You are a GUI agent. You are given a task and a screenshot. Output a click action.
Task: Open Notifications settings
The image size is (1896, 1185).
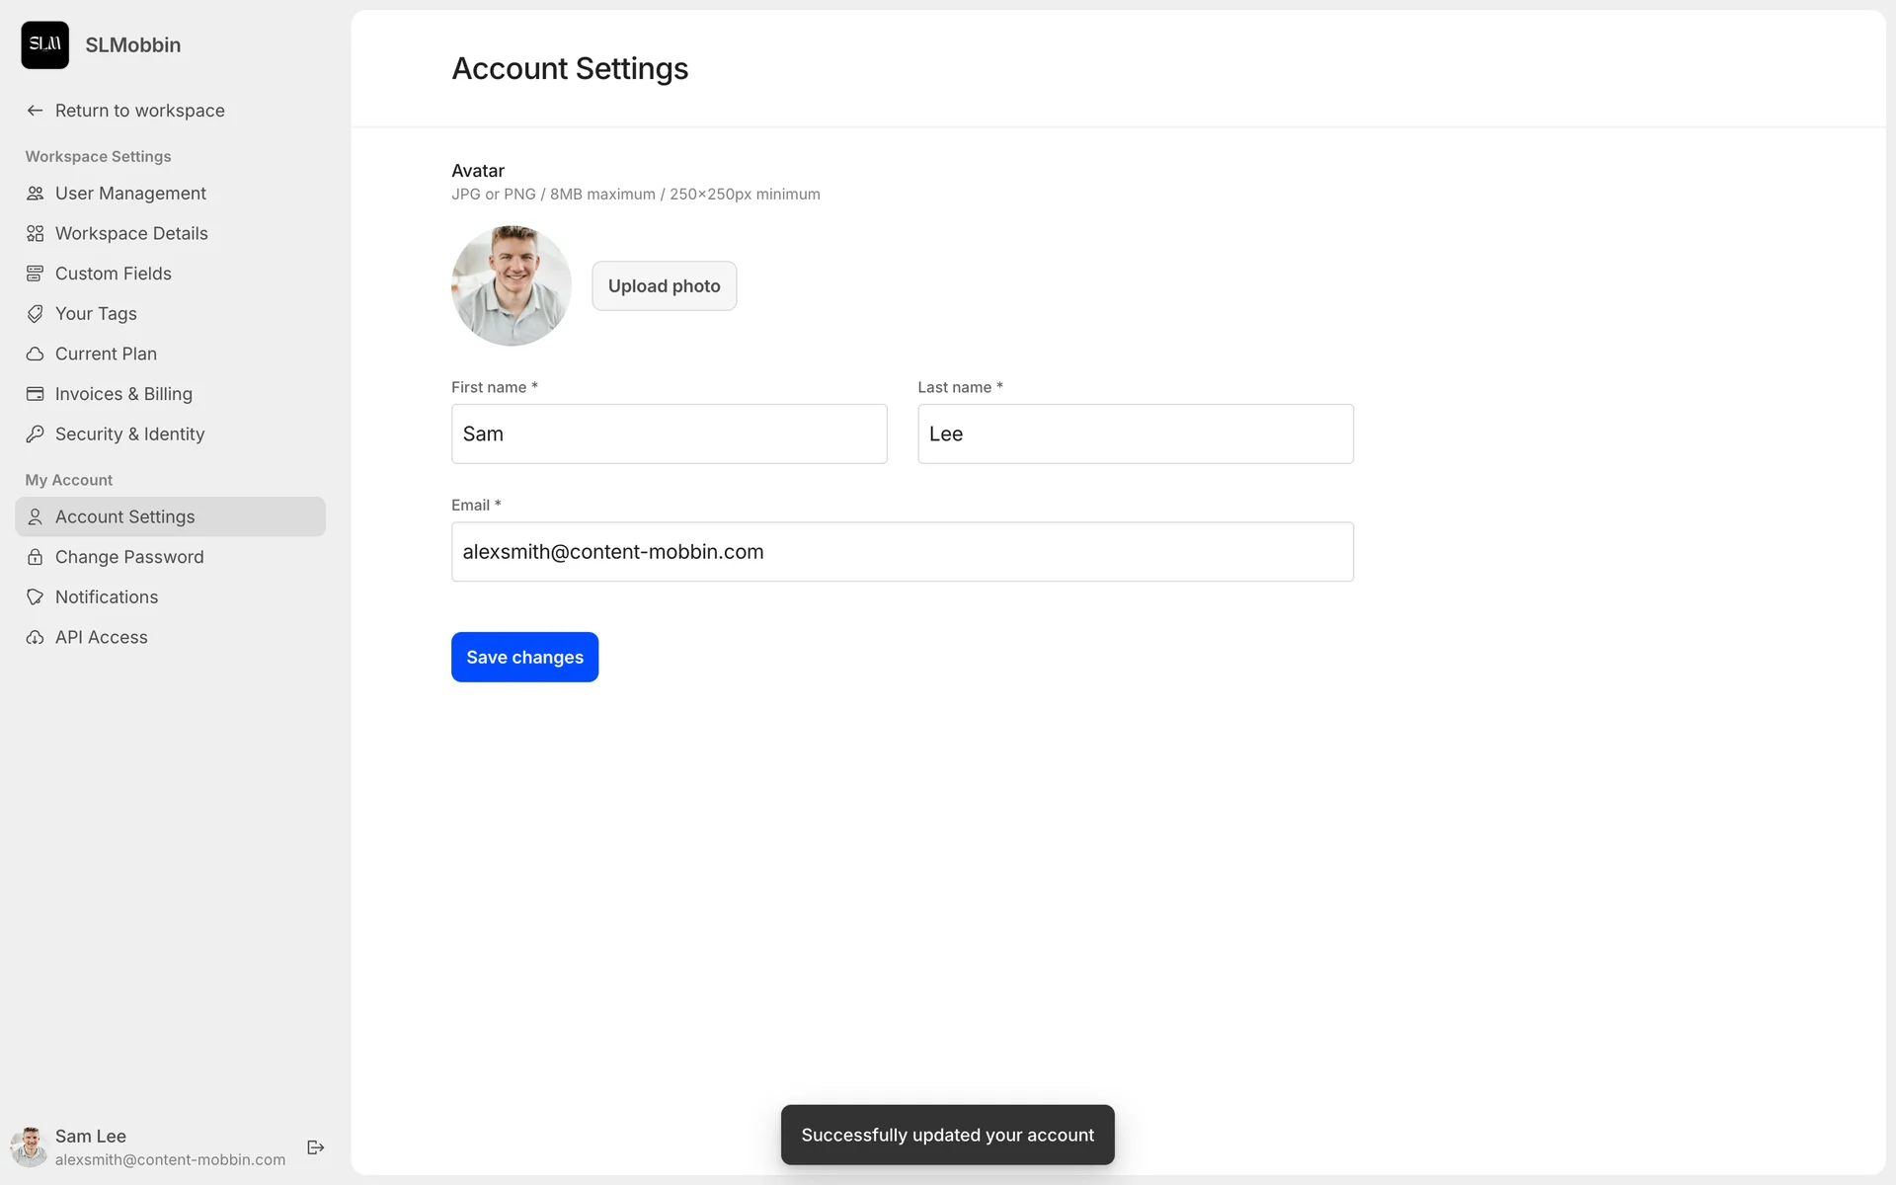107,597
